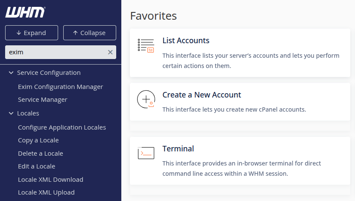Screen dimensions: 355x201
Task: Open the Terminal title
Action: click(x=178, y=149)
